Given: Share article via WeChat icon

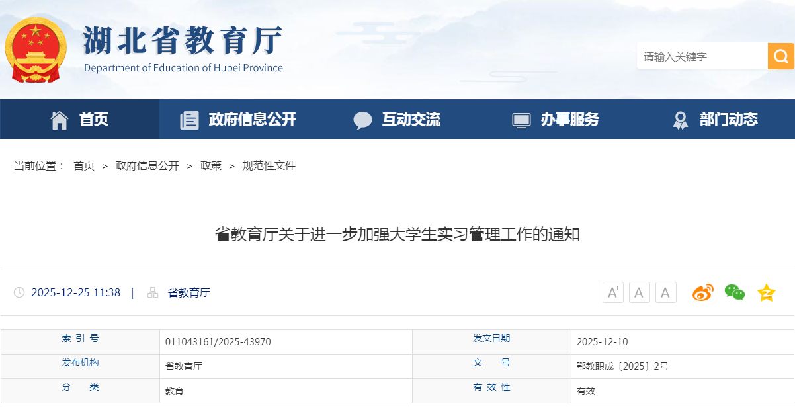Looking at the screenshot, I should click(x=734, y=292).
